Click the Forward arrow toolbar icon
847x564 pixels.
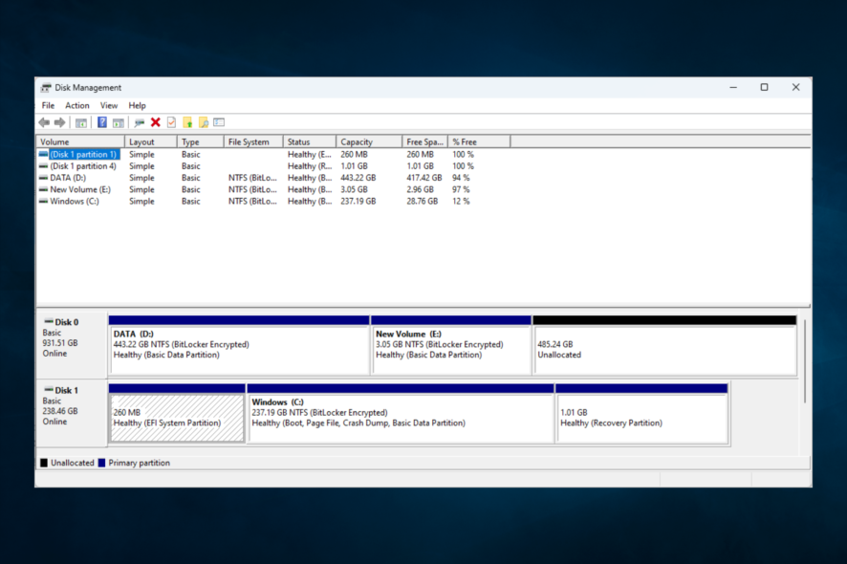[60, 122]
